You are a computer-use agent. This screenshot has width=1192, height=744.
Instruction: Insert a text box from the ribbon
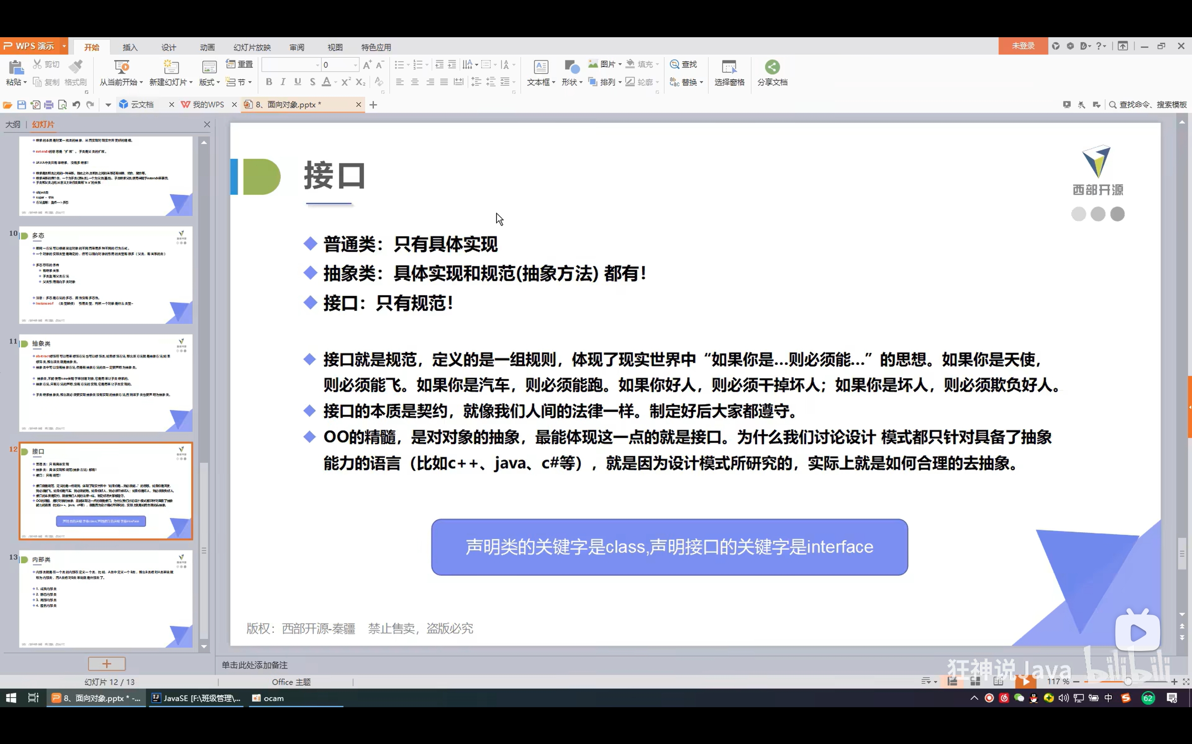coord(540,67)
